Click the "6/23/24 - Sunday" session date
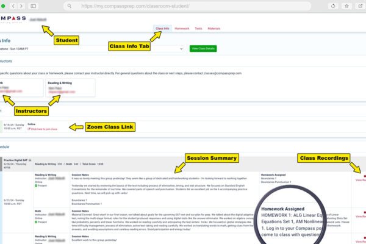This screenshot has width=366, height=244. click(x=14, y=200)
